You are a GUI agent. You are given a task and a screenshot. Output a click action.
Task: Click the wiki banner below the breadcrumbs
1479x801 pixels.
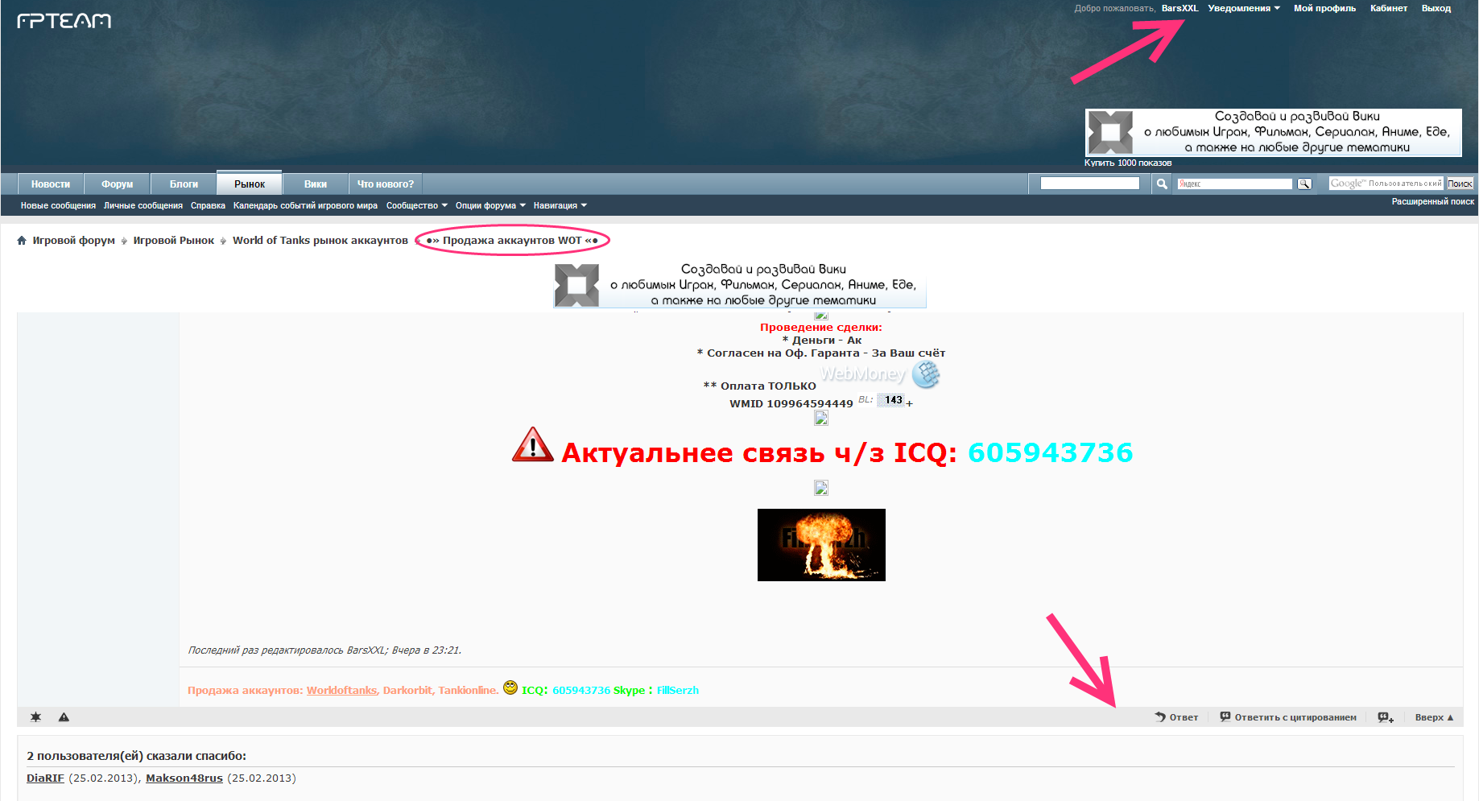740,285
